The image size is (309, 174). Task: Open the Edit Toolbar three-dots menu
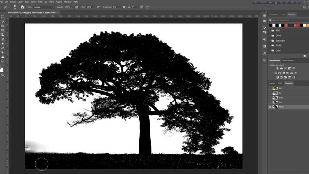click(x=3, y=61)
